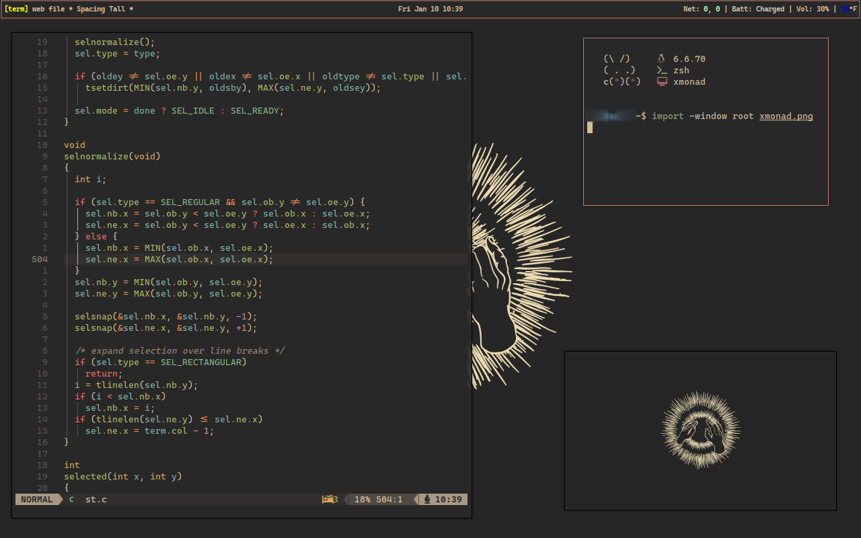This screenshot has width=861, height=538.
Task: Click the current line sel.ne.x = MAX(sel.ob.x, sel.oe.x);
Action: click(x=180, y=260)
